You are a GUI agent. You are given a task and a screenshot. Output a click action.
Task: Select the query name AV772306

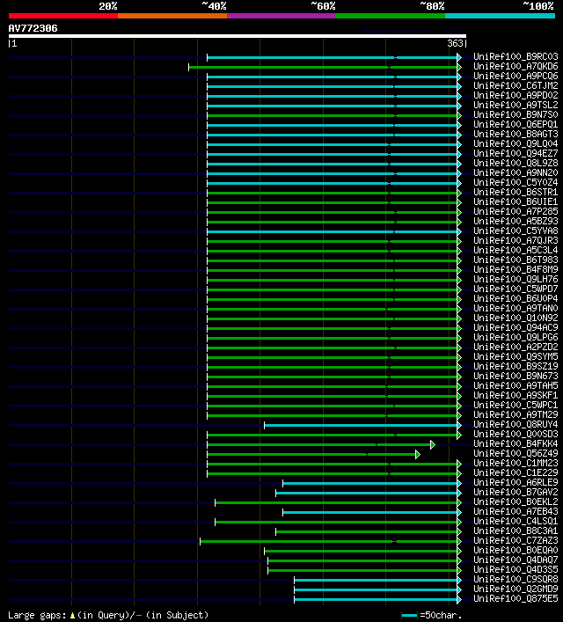[x=33, y=28]
